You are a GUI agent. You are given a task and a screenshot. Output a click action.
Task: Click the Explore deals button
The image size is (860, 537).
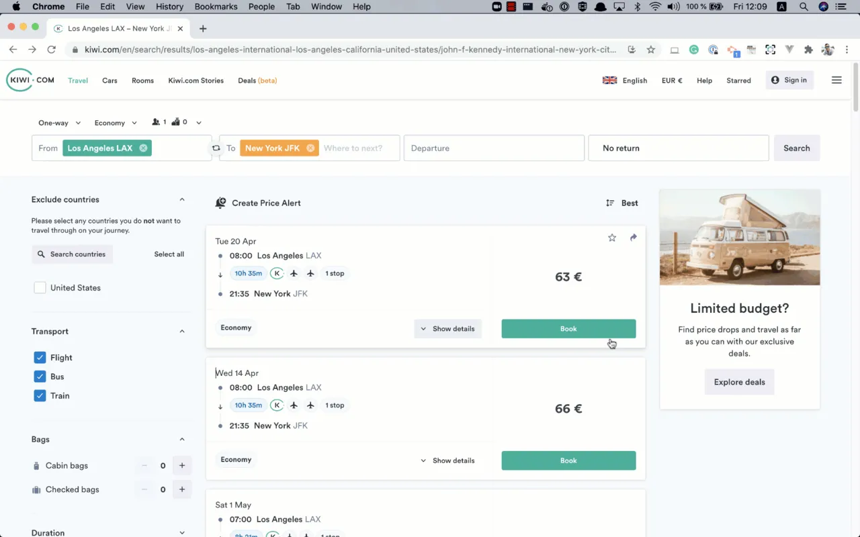pos(739,382)
